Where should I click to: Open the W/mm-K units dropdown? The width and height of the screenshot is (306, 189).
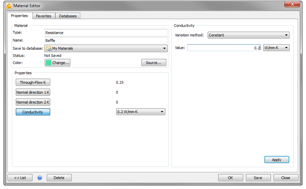[276, 48]
